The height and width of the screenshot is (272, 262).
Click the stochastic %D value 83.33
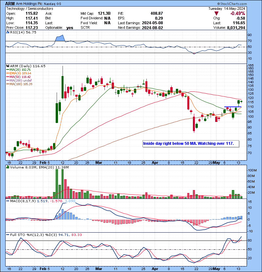tap(76, 235)
